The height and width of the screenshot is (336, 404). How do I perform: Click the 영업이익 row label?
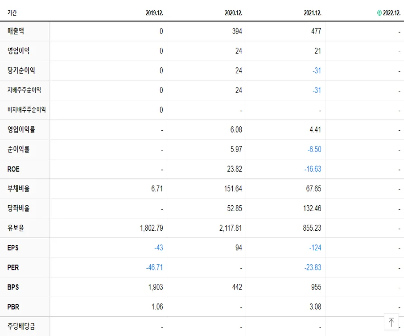pos(19,50)
